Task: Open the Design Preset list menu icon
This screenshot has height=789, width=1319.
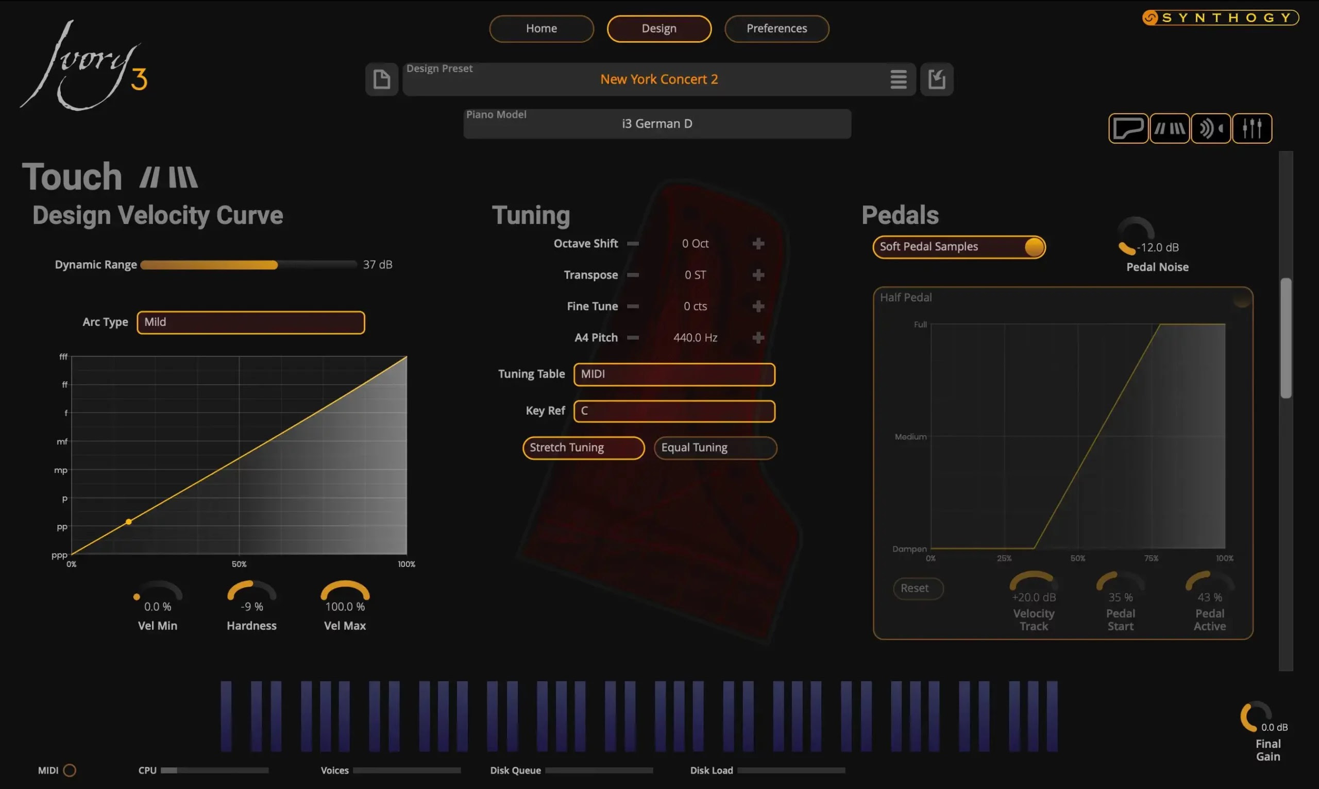Action: [x=898, y=80]
